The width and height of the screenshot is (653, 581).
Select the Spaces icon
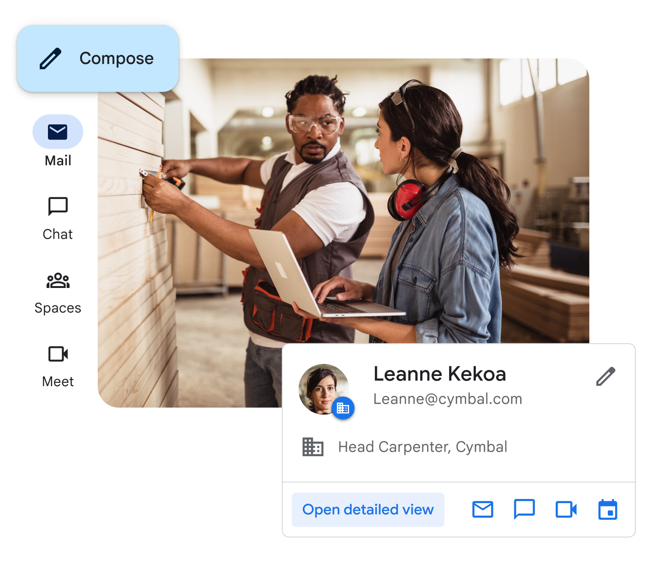tap(58, 280)
